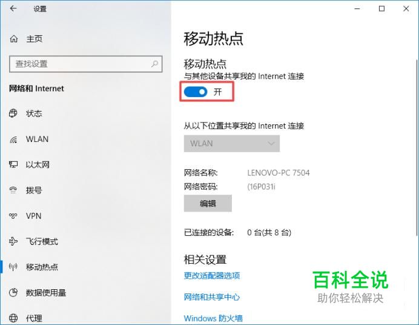The height and width of the screenshot is (325, 419).
Task: Click network name LENOVO-PC 7504
Action: click(x=279, y=173)
